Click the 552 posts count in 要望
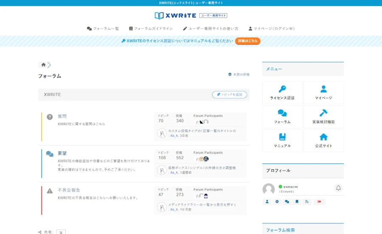382x234 pixels. pyautogui.click(x=180, y=158)
